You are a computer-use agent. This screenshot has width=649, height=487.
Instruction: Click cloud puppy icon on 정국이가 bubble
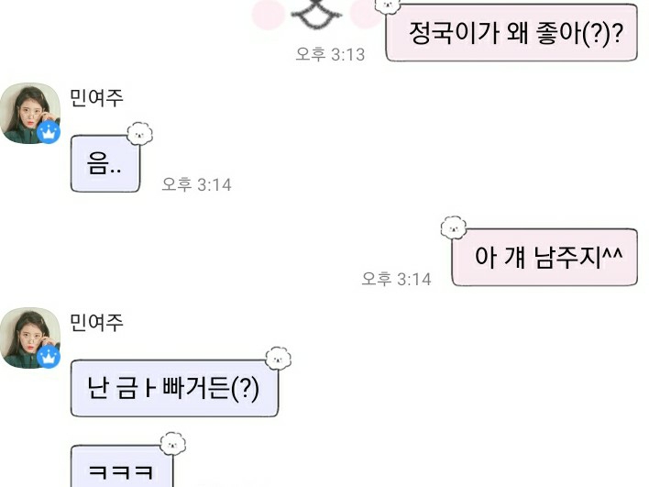(388, 6)
